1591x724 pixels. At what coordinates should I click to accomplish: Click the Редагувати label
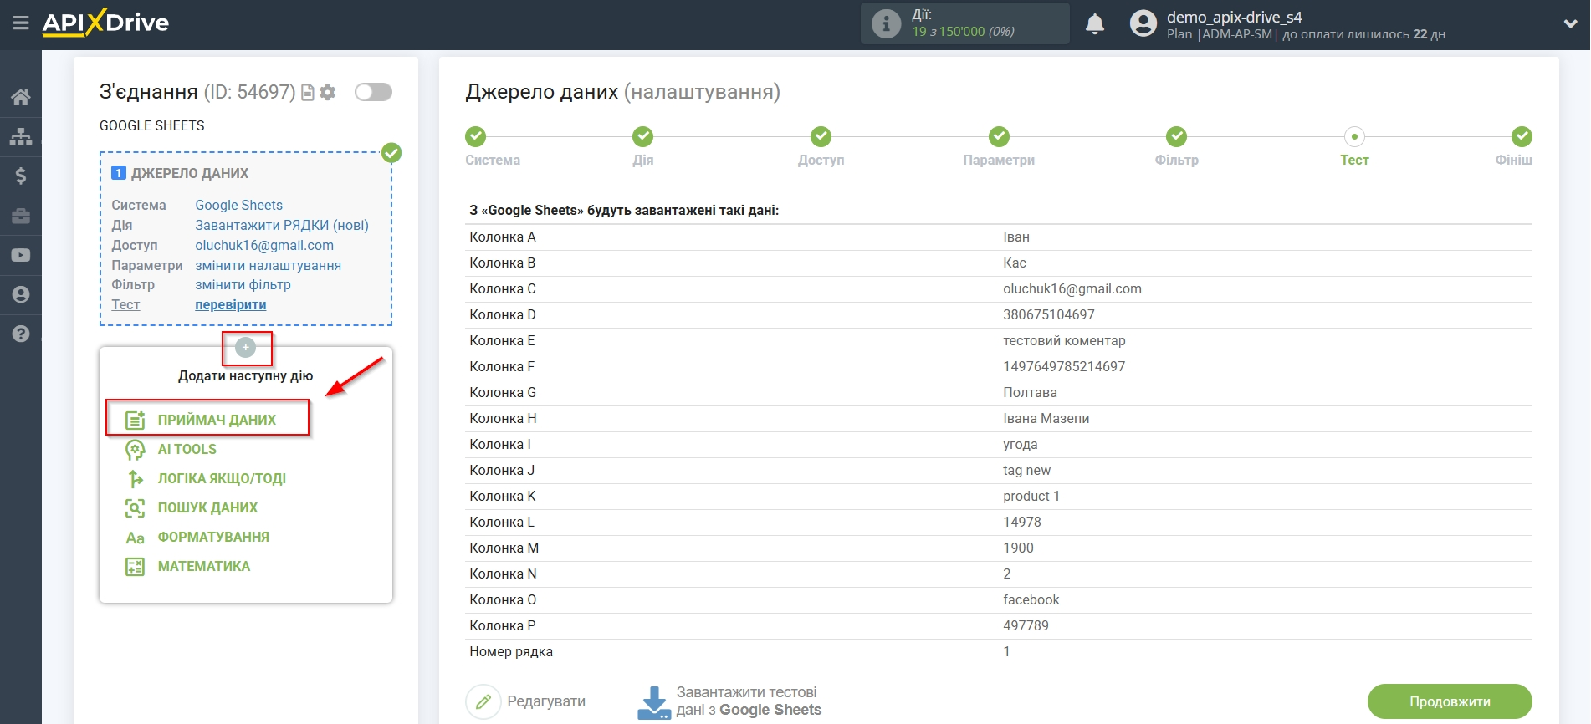pos(546,701)
